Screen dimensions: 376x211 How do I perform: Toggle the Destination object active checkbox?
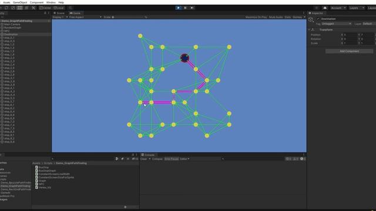[x=318, y=19]
